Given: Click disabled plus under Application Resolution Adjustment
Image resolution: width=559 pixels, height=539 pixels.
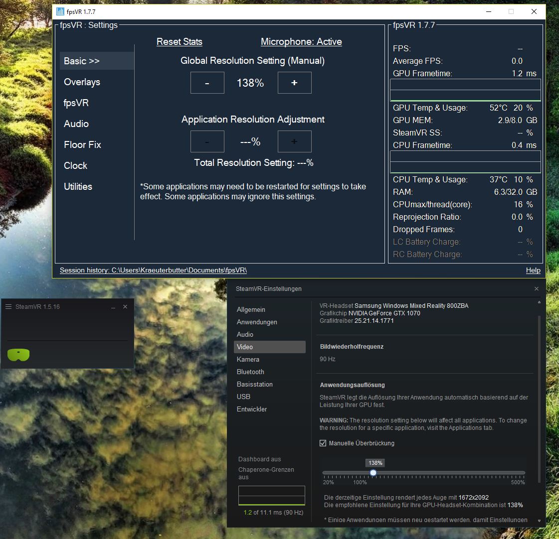Looking at the screenshot, I should tap(295, 141).
